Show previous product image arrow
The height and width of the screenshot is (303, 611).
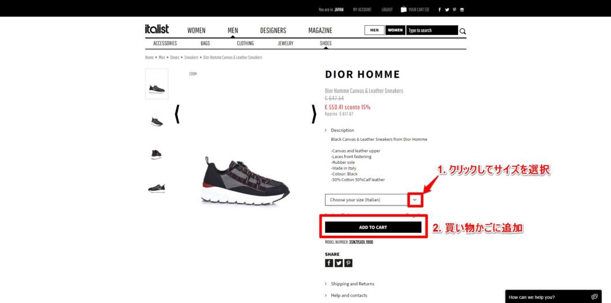pyautogui.click(x=177, y=114)
